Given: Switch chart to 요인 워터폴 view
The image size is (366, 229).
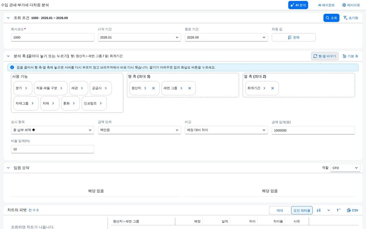Looking at the screenshot, I should point(302,210).
